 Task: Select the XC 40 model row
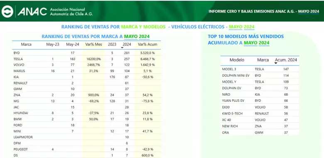(x=260, y=120)
